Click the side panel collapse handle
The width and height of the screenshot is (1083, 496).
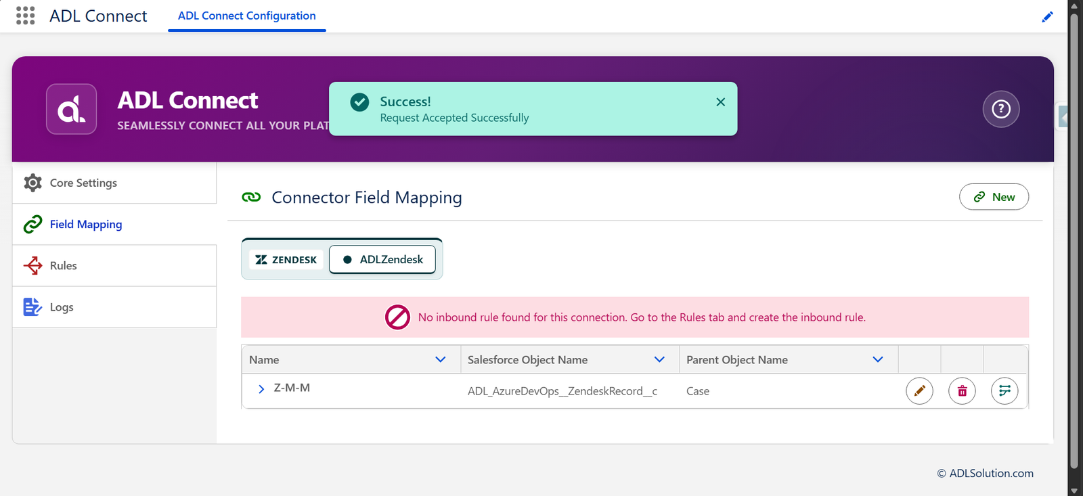tap(1063, 117)
